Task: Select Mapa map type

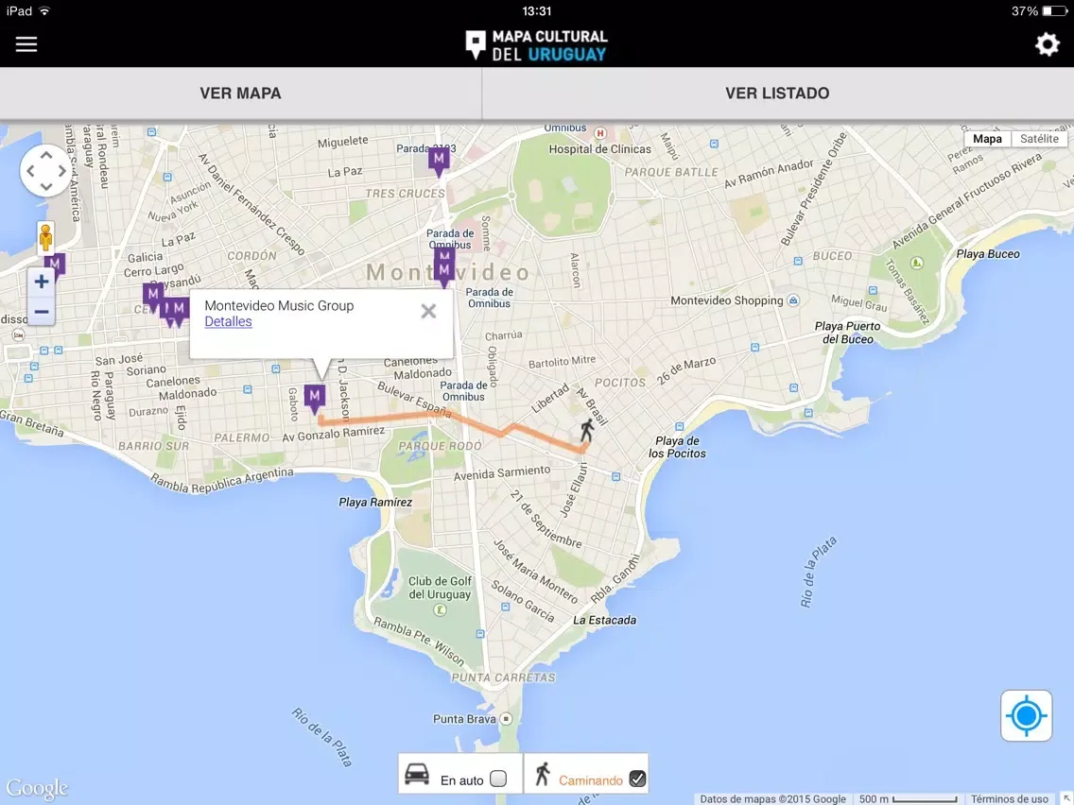Action: [x=987, y=139]
